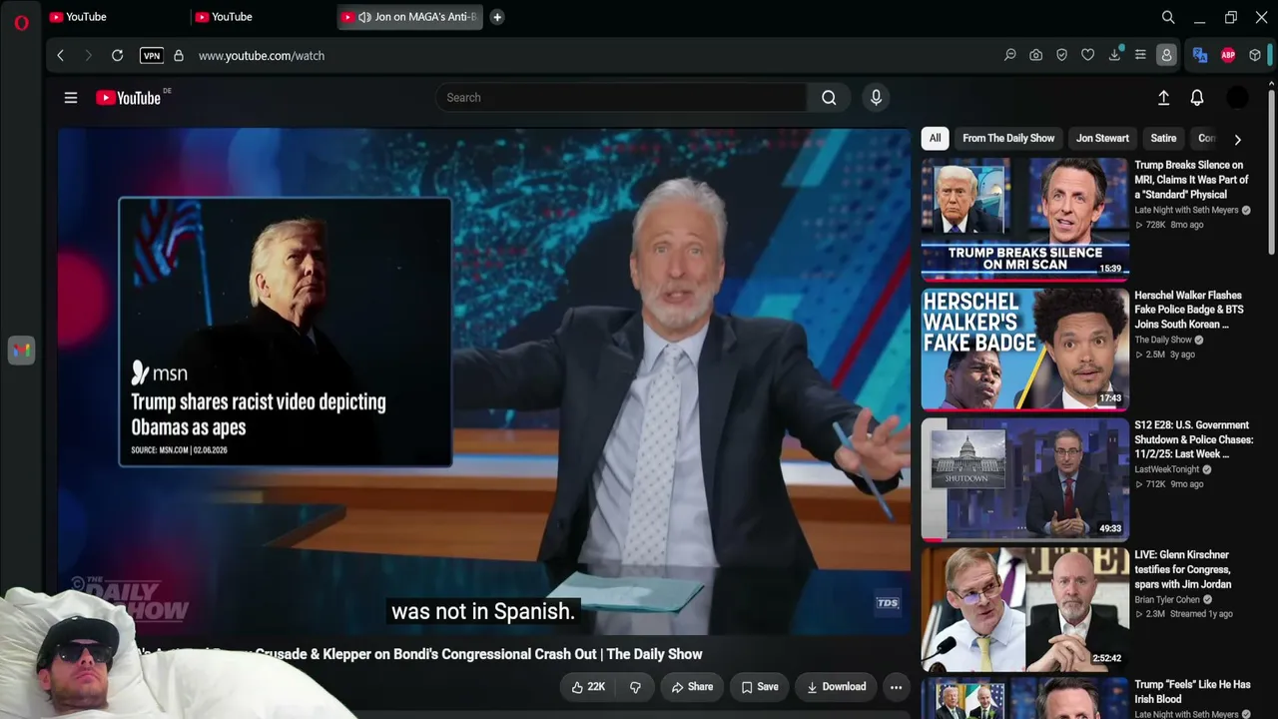Open the tab search magnifier
Viewport: 1278px width, 719px height.
pos(1168,17)
